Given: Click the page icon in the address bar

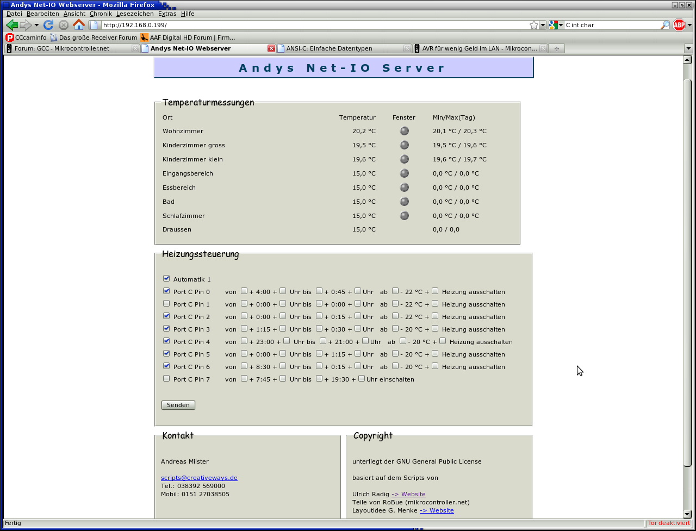Looking at the screenshot, I should [94, 25].
